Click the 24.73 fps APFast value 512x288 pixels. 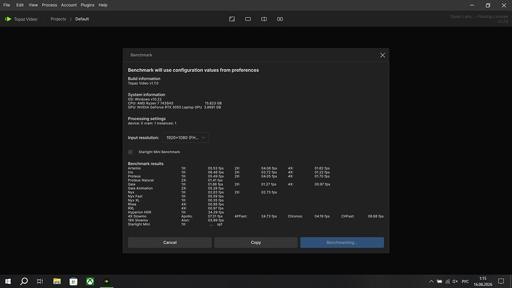pos(269,216)
